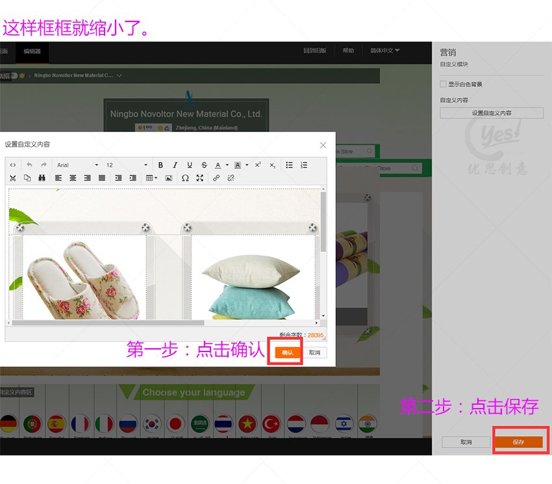Create a bulleted list
The width and height of the screenshot is (552, 484).
(x=288, y=165)
